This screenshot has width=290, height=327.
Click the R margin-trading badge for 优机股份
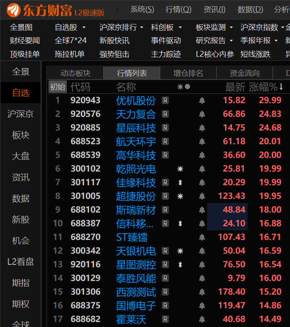tap(165, 101)
